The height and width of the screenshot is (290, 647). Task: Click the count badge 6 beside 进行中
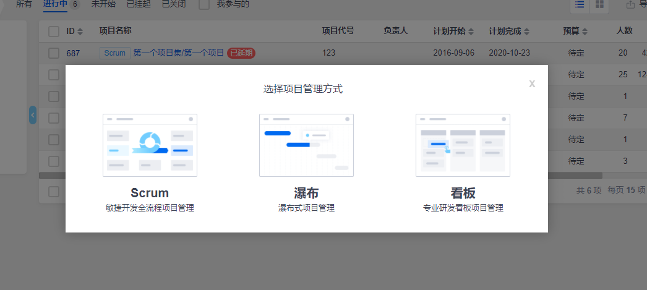click(75, 4)
